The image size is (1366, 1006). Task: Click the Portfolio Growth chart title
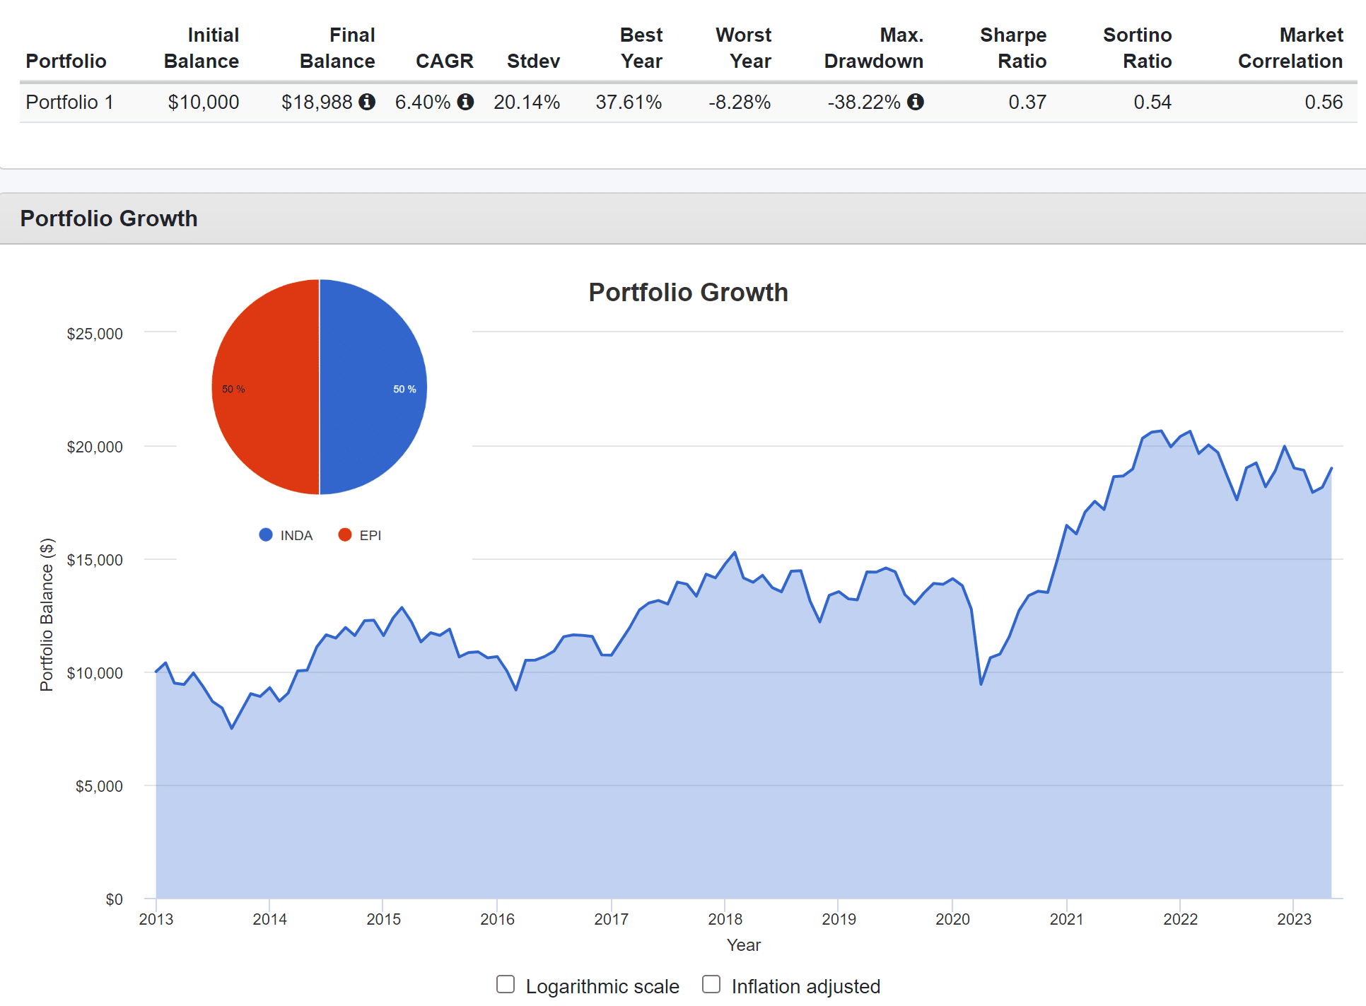(x=688, y=293)
